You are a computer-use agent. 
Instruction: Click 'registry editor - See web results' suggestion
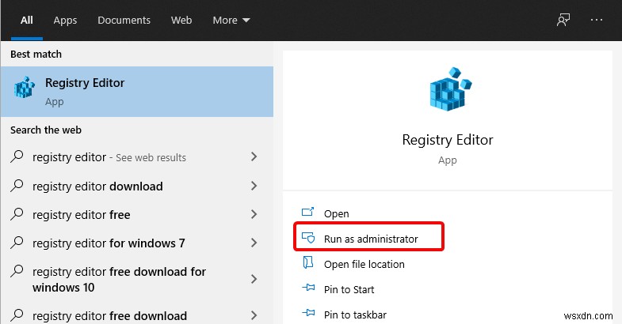pos(109,157)
